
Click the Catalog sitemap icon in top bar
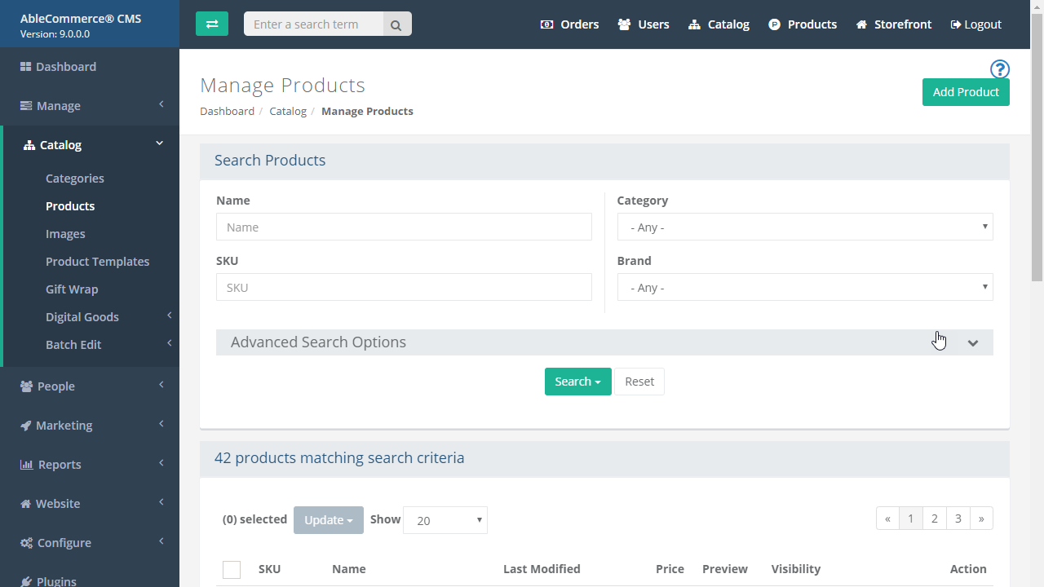pos(695,24)
